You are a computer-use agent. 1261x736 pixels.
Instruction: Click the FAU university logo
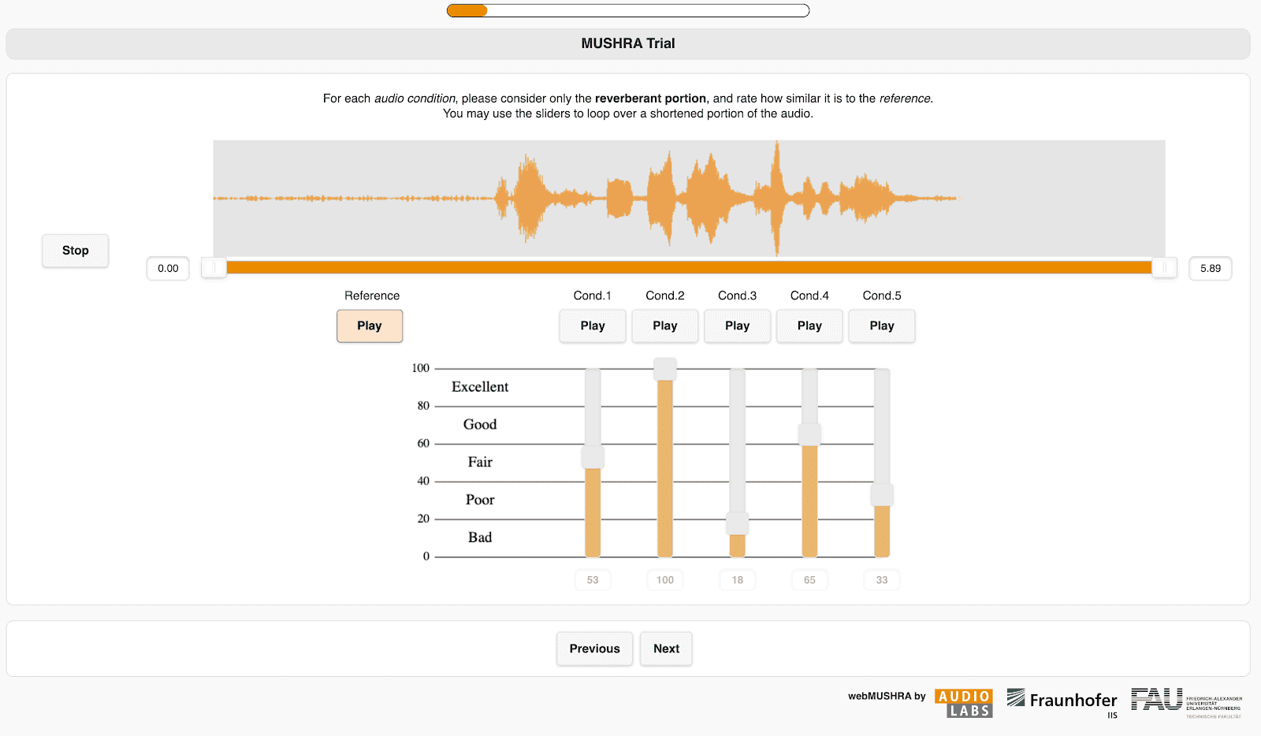[x=1186, y=702]
